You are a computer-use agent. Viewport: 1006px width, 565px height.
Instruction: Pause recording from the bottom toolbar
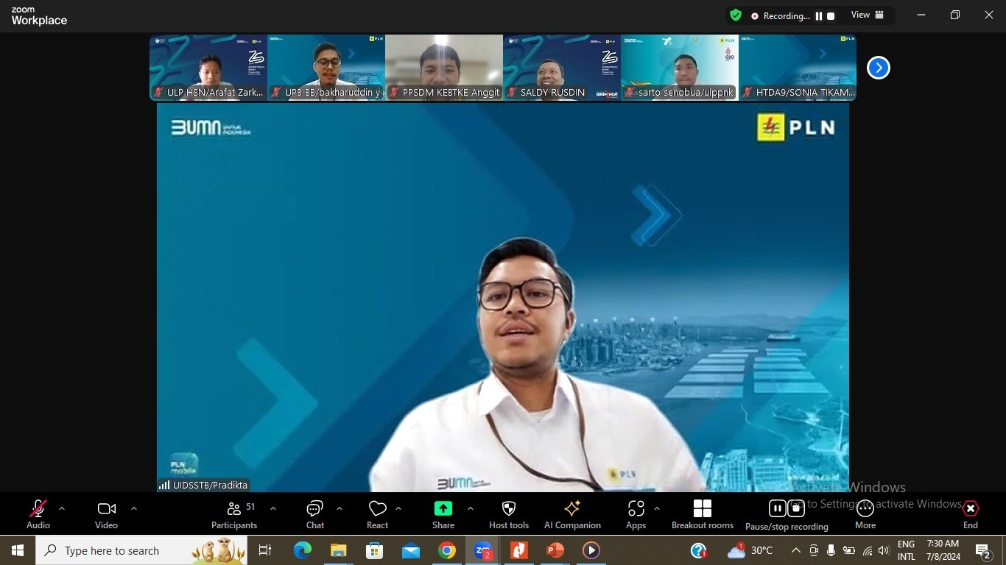click(777, 508)
